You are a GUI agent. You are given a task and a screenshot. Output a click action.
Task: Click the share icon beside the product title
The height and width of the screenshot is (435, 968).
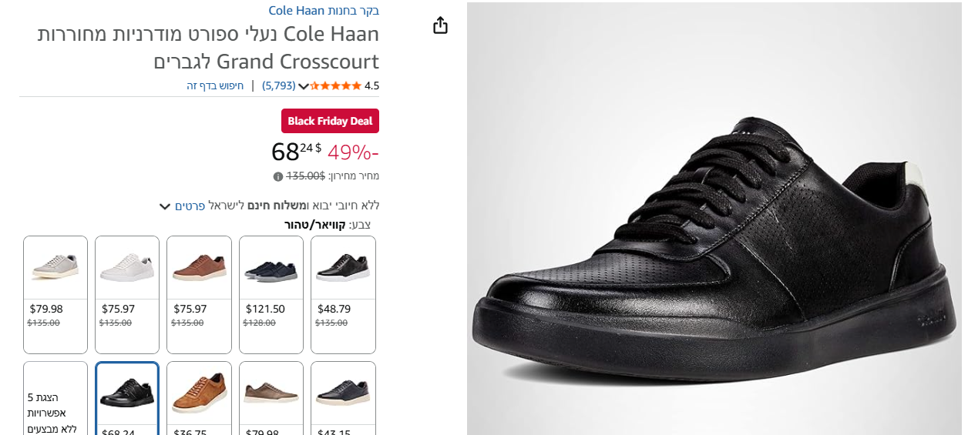point(440,25)
